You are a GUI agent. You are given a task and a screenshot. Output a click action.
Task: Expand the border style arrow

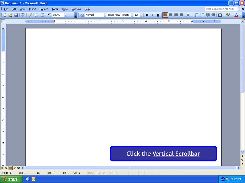[x=224, y=15]
